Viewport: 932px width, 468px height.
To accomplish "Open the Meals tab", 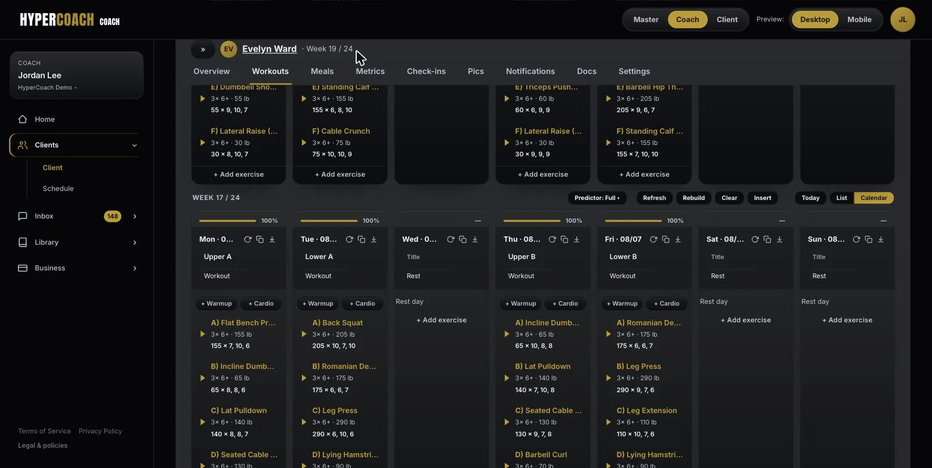I will coord(322,71).
